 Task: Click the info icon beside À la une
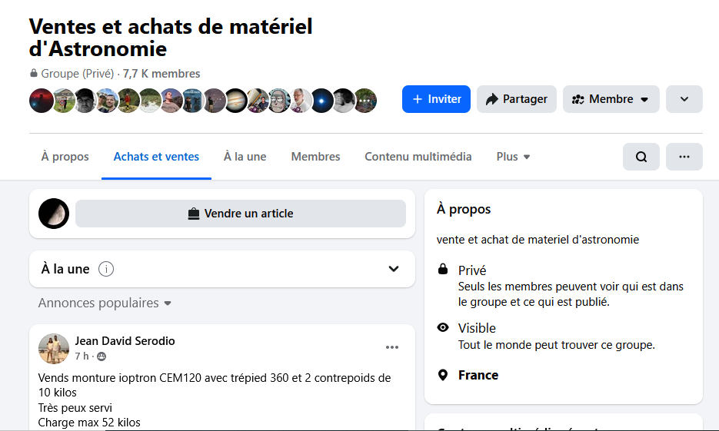(107, 269)
